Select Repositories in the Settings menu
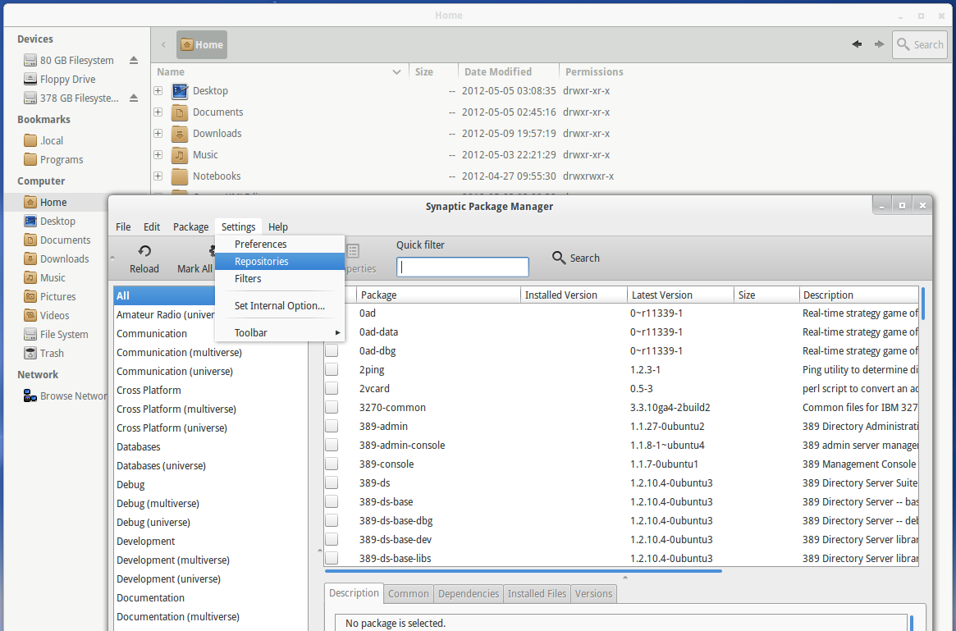956x631 pixels. click(x=280, y=261)
